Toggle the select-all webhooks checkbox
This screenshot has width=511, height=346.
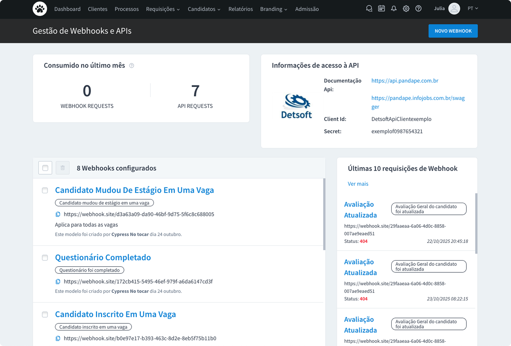pos(45,168)
